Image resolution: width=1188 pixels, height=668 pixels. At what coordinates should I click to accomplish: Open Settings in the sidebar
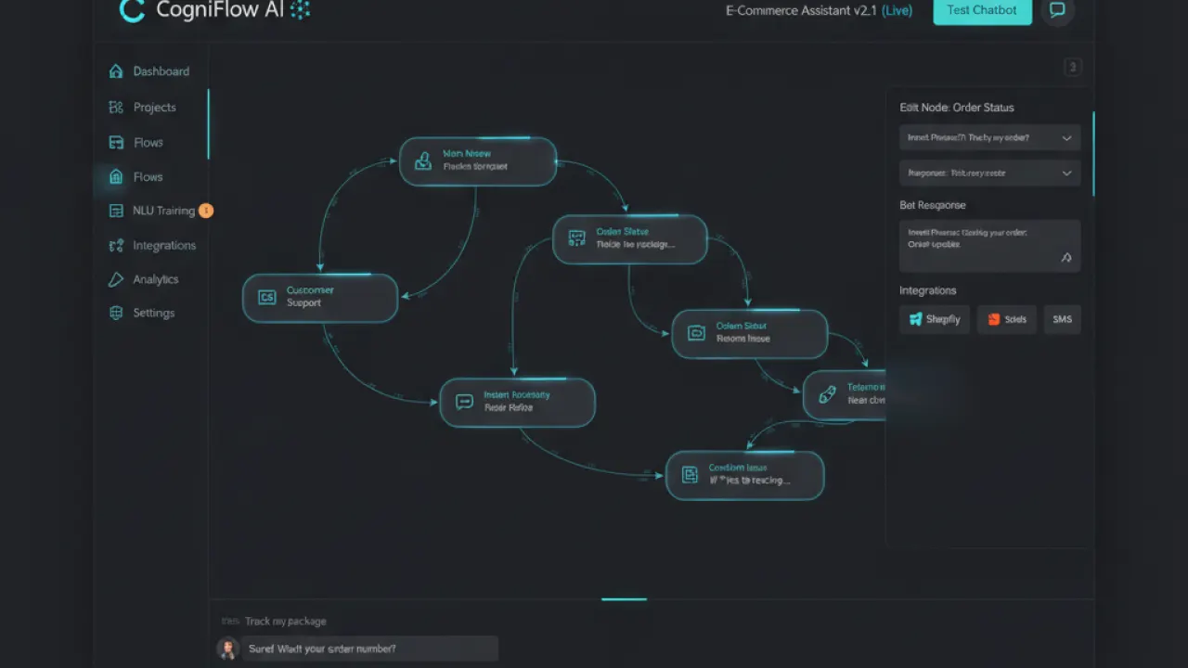(x=141, y=314)
